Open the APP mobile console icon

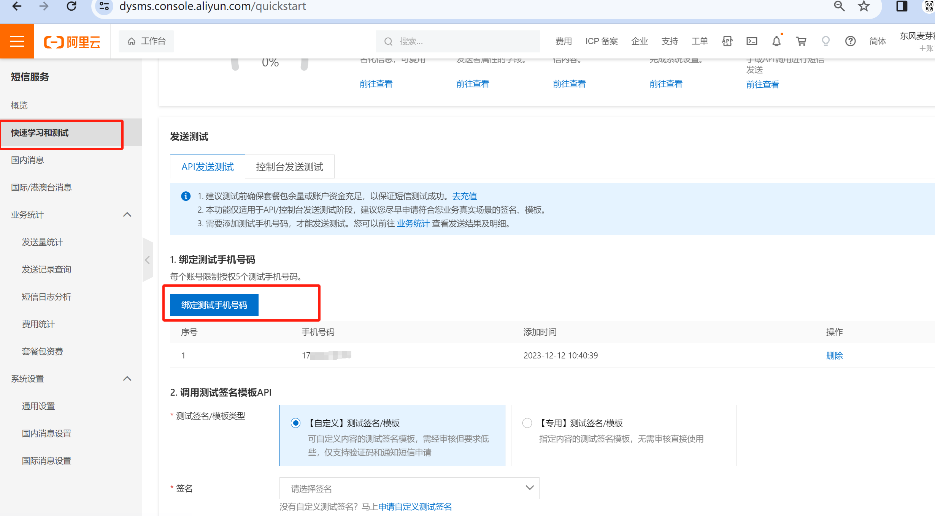click(x=727, y=41)
